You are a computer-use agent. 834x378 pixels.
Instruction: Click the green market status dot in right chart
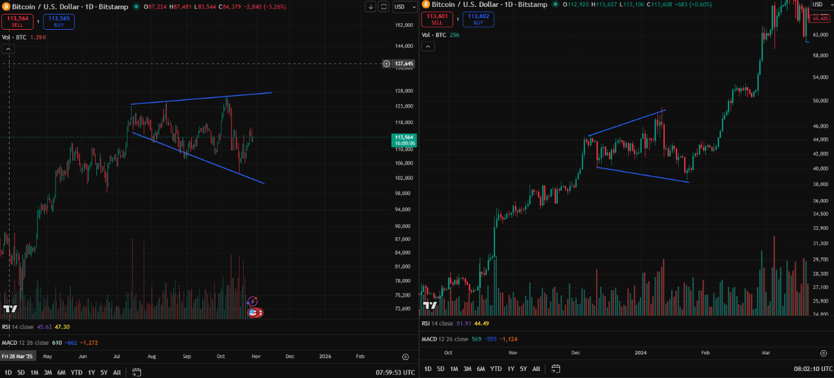pyautogui.click(x=555, y=4)
